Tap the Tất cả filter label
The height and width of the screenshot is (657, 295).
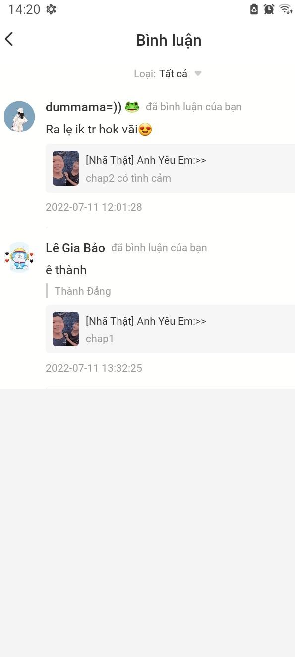tap(173, 74)
